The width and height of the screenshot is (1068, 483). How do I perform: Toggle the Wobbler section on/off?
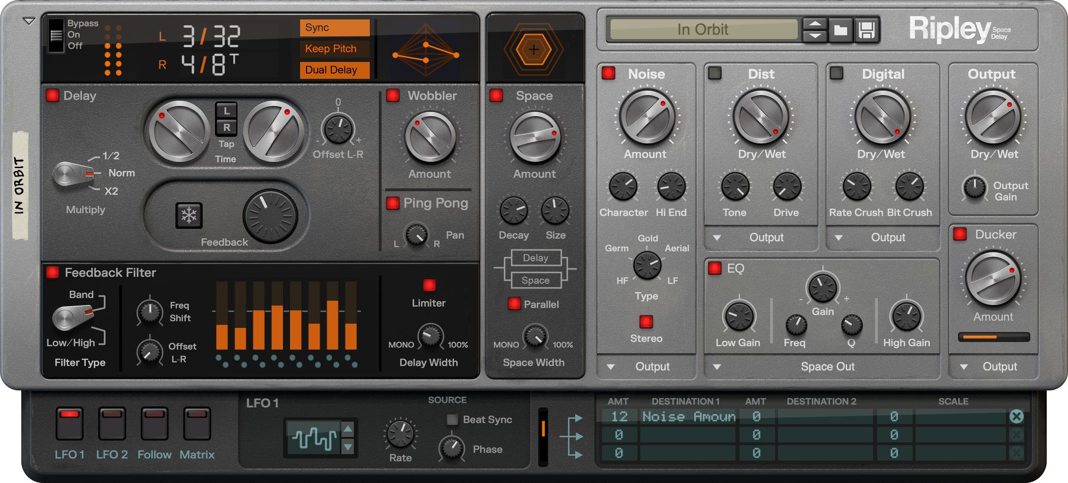click(393, 96)
